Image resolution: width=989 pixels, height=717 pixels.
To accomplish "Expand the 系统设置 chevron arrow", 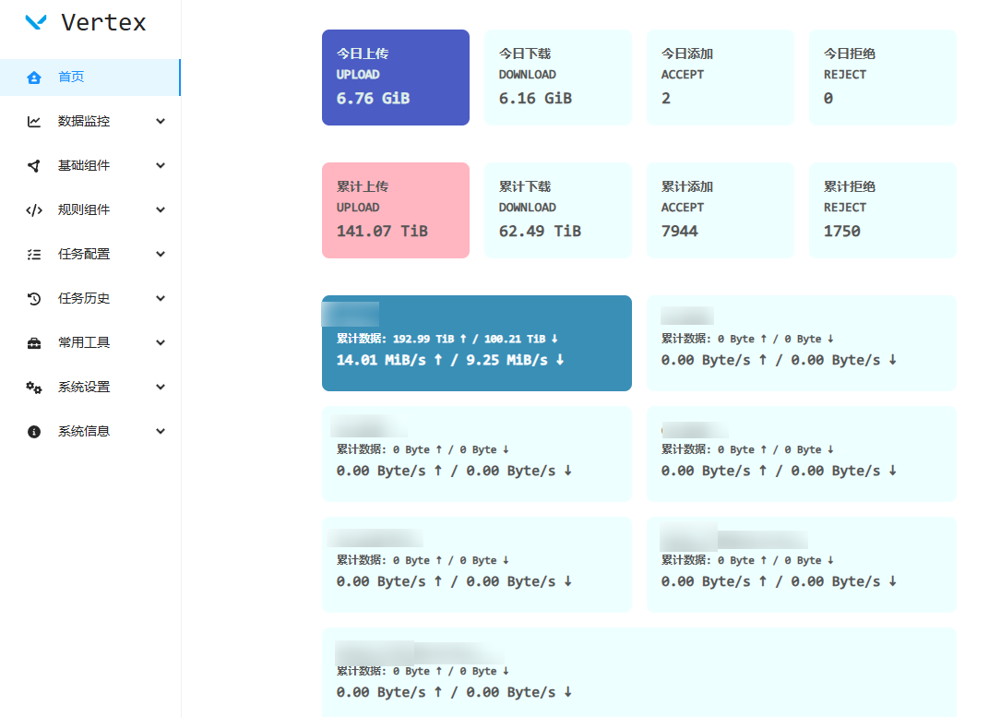I will pos(161,388).
